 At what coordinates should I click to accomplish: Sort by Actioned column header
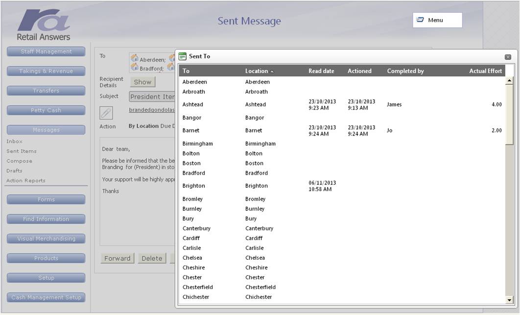click(x=359, y=71)
